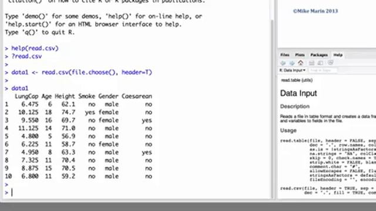Viewport: 376px width, 211px height.
Task: Click Height value 63.3 in row 7
Action: point(68,152)
